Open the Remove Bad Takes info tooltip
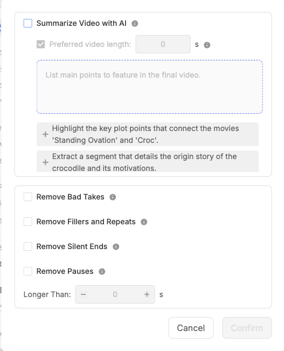The height and width of the screenshot is (351, 284). pyautogui.click(x=113, y=197)
